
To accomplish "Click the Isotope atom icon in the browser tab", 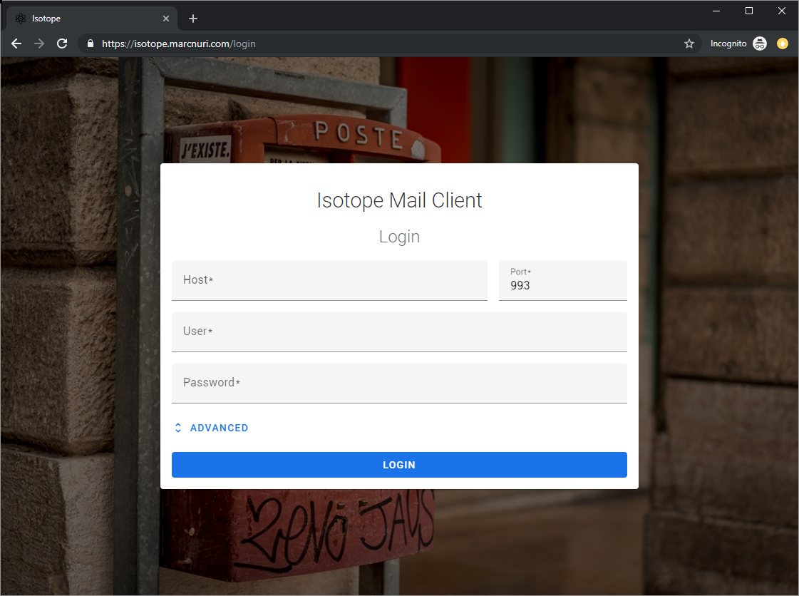I will click(x=20, y=18).
